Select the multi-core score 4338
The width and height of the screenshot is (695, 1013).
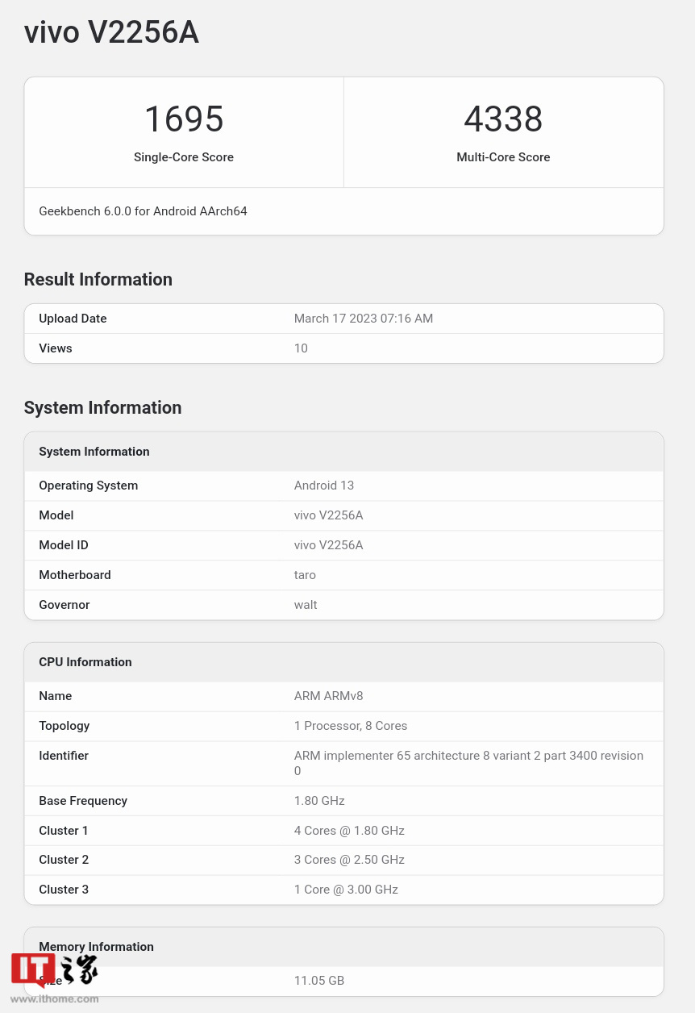503,119
